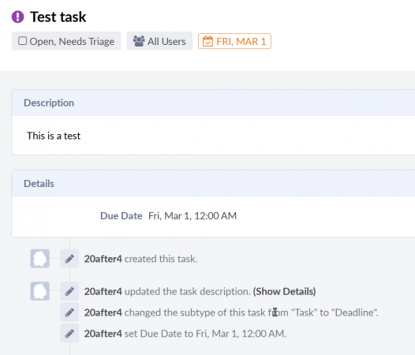Click the All Users tag

(159, 41)
